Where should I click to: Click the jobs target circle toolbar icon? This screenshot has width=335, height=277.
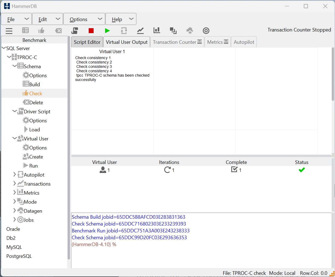206,31
